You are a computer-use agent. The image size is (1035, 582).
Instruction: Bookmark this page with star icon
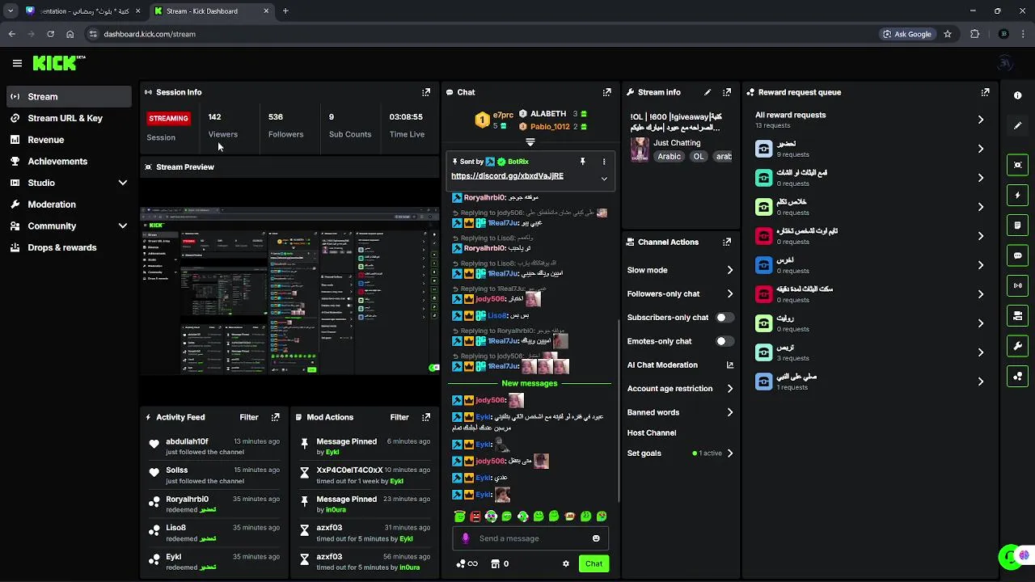click(x=948, y=34)
